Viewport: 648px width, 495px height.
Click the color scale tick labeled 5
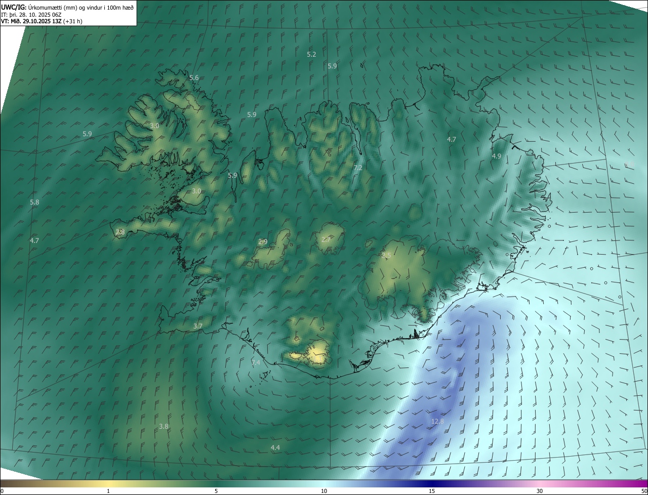coord(216,491)
